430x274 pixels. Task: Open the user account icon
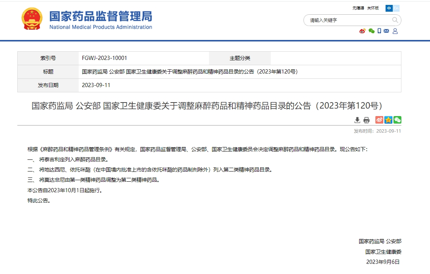(x=395, y=31)
